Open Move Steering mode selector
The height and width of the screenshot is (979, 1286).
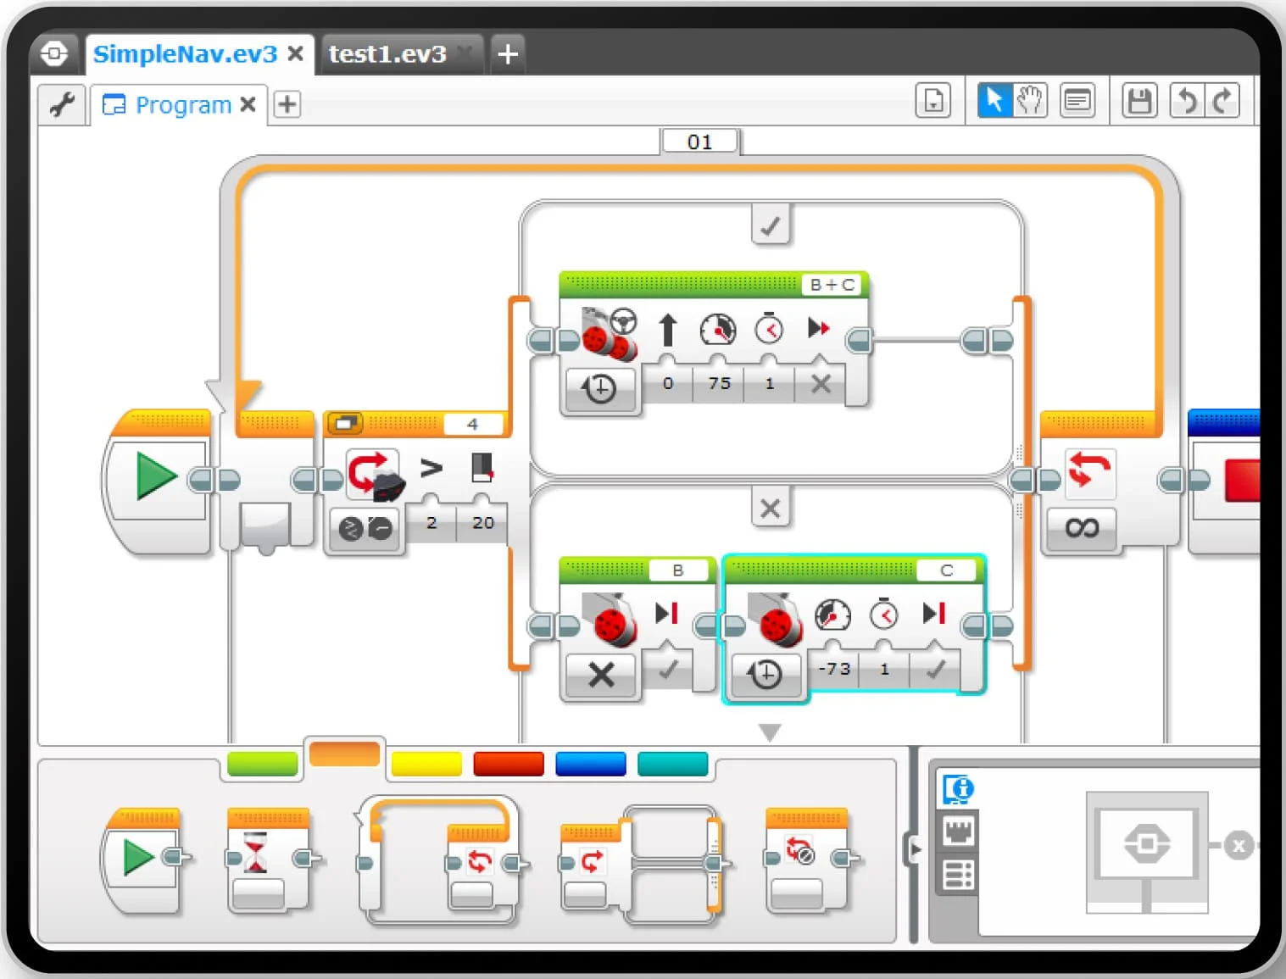pos(600,389)
